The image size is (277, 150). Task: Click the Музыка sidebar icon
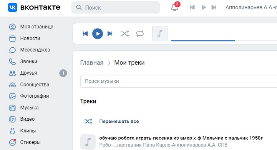coord(12,108)
